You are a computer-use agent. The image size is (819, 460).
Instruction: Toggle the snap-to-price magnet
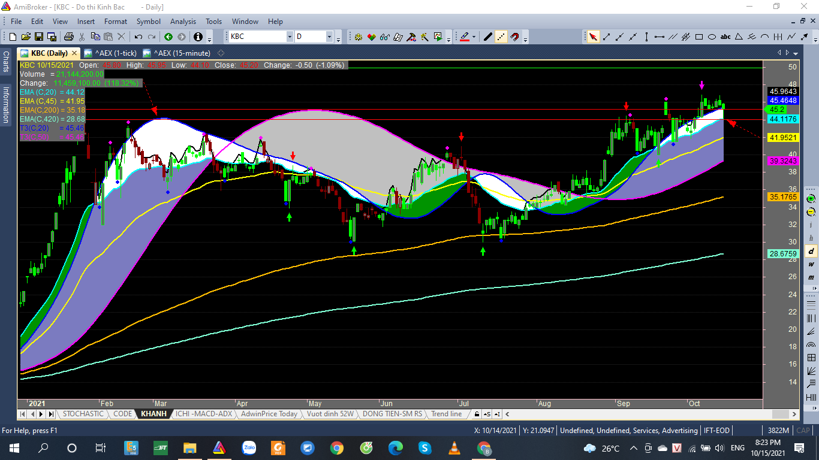point(514,37)
